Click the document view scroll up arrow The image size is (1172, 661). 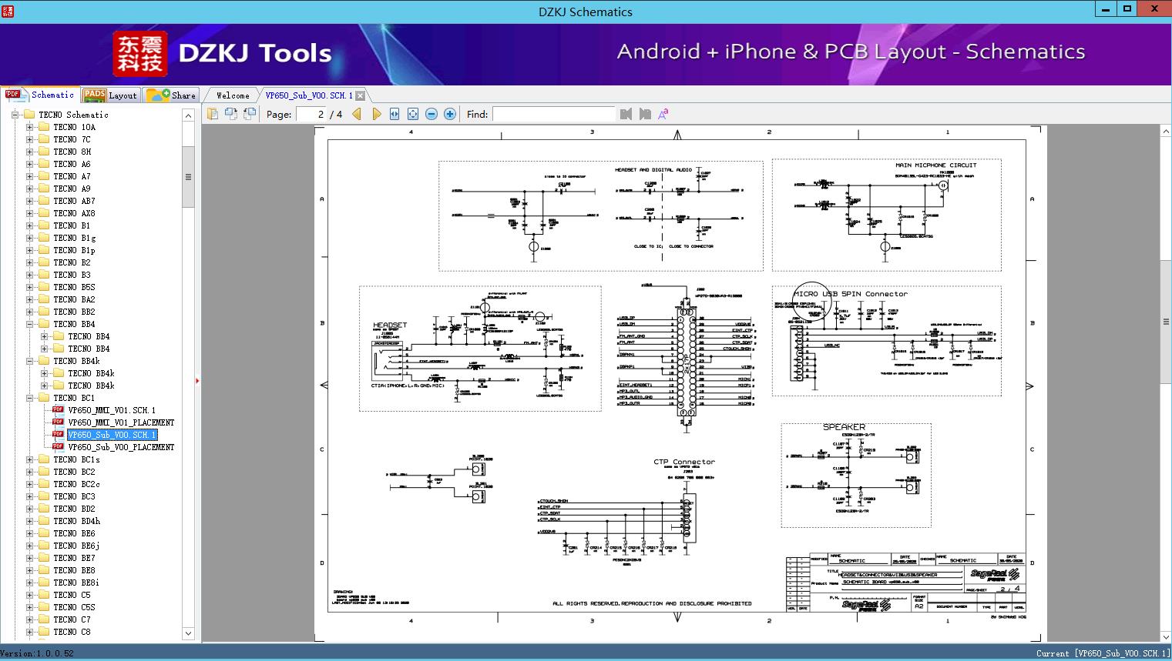point(1166,132)
